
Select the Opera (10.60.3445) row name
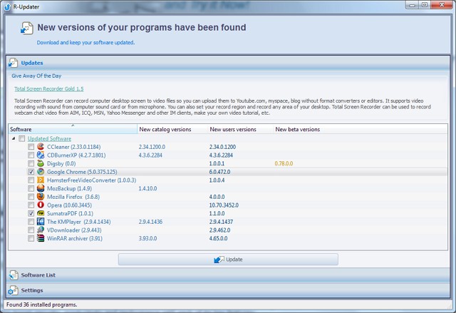[x=70, y=205]
